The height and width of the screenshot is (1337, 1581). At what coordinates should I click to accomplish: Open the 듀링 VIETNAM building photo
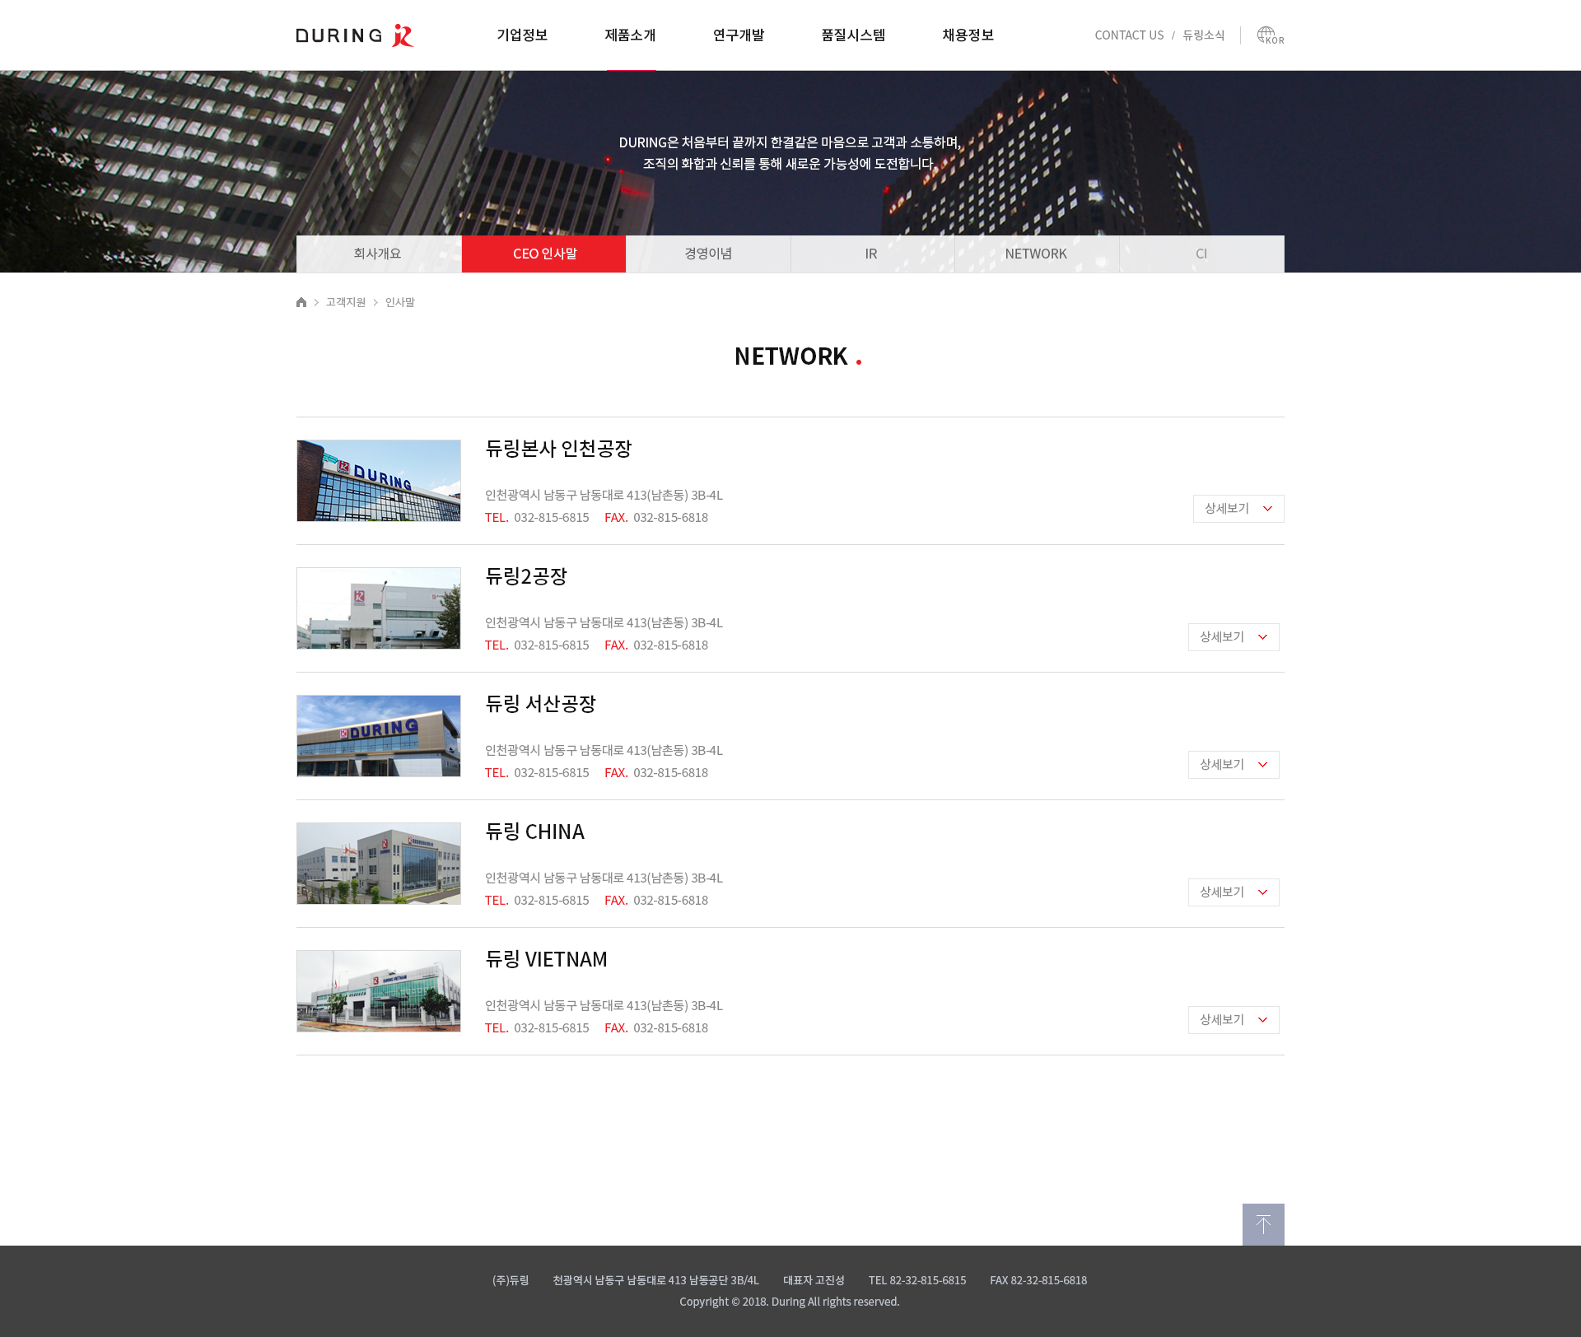[x=379, y=991]
